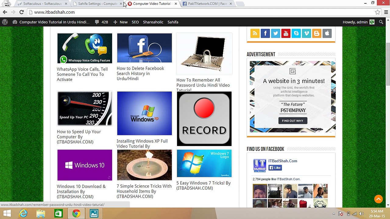The image size is (390, 219).
Task: Click the network signal tray icon
Action: tap(355, 214)
